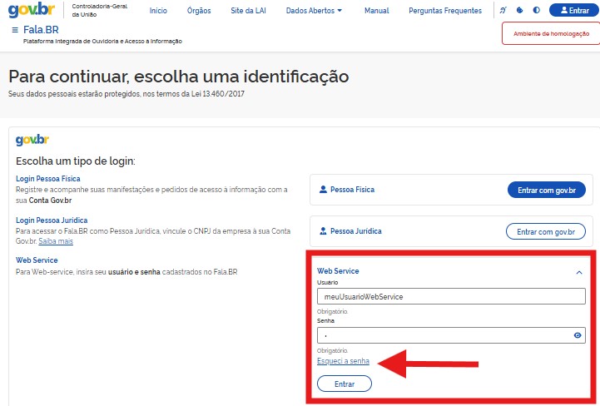Collapse the Web Service section chevron
The width and height of the screenshot is (600, 406).
578,272
